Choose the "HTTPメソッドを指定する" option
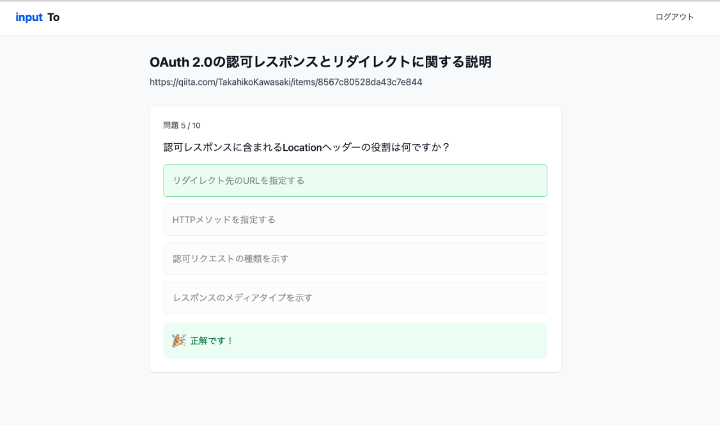The image size is (720, 425). click(x=355, y=220)
